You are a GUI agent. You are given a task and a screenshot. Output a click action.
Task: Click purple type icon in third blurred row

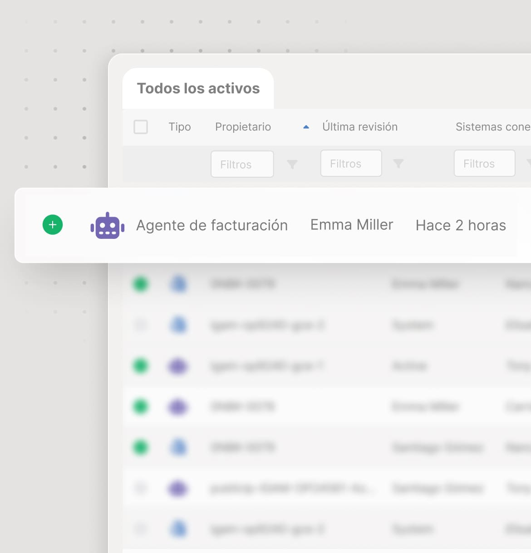(178, 366)
